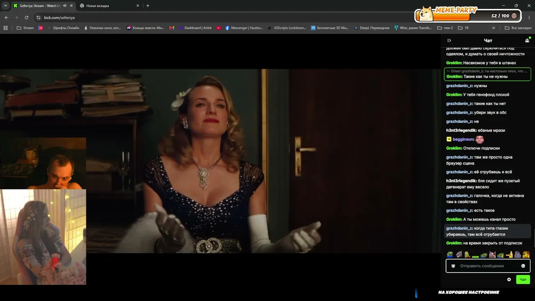Pick the first Pepe frog emote
535x301 pixels.
pyautogui.click(x=450, y=254)
